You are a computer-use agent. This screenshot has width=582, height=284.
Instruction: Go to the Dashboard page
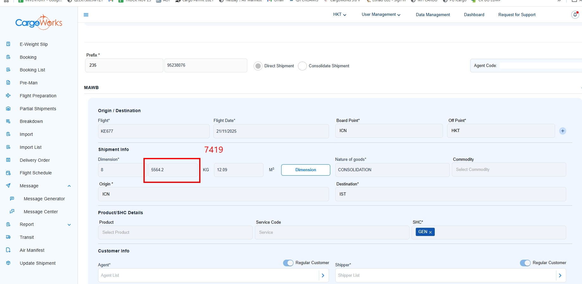click(x=474, y=15)
